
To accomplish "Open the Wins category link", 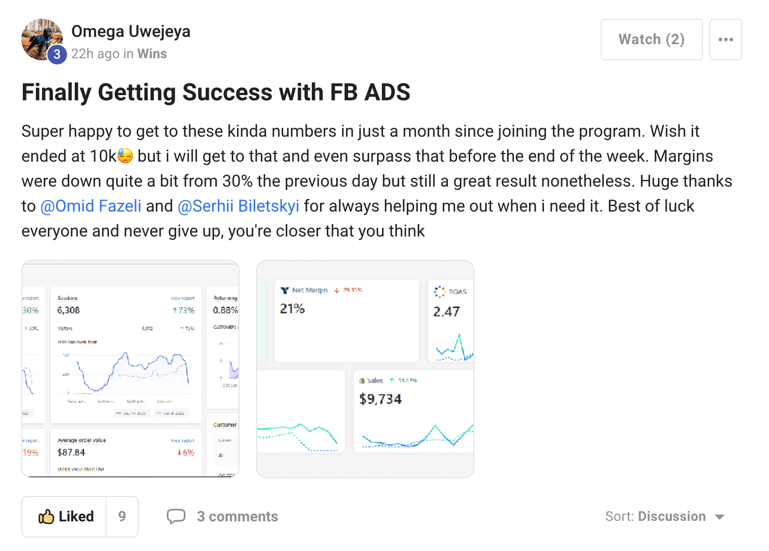I will (152, 54).
